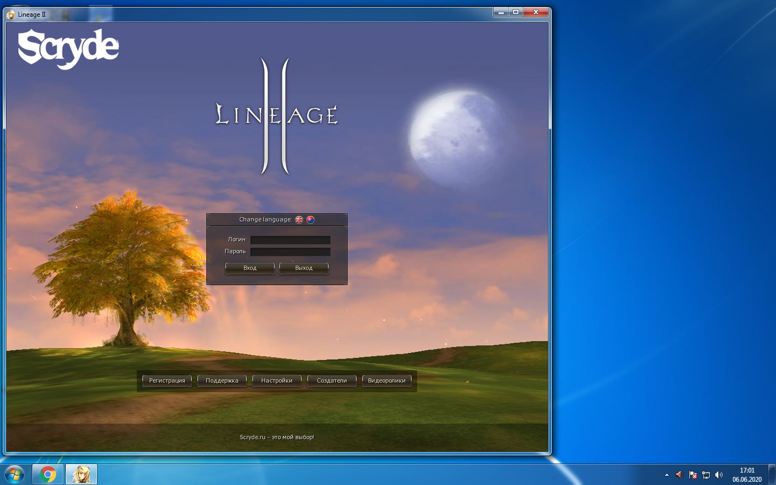776x485 pixels.
Task: Click the orange muted speaker tray icon
Action: [x=680, y=475]
